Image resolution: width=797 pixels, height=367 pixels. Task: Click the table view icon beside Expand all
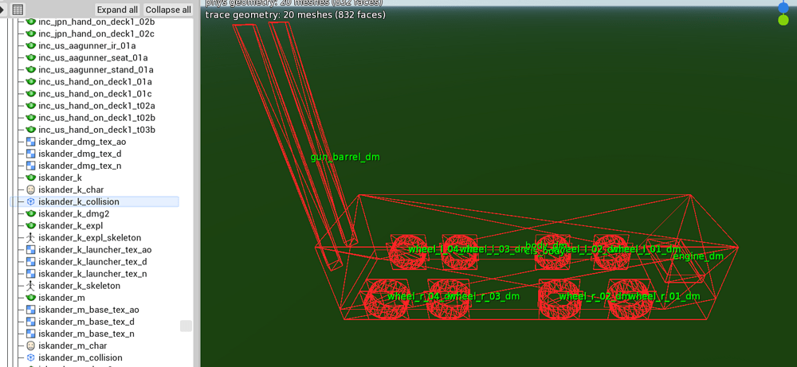(x=18, y=9)
